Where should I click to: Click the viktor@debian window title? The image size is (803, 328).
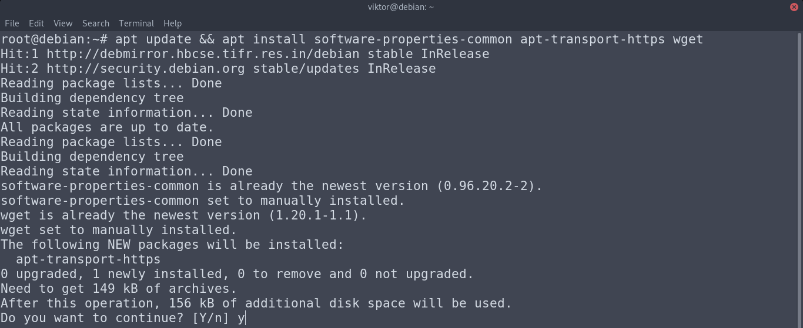point(401,7)
